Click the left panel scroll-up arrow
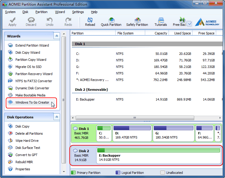Viewport: 225px width, 178px height. [x=64, y=34]
